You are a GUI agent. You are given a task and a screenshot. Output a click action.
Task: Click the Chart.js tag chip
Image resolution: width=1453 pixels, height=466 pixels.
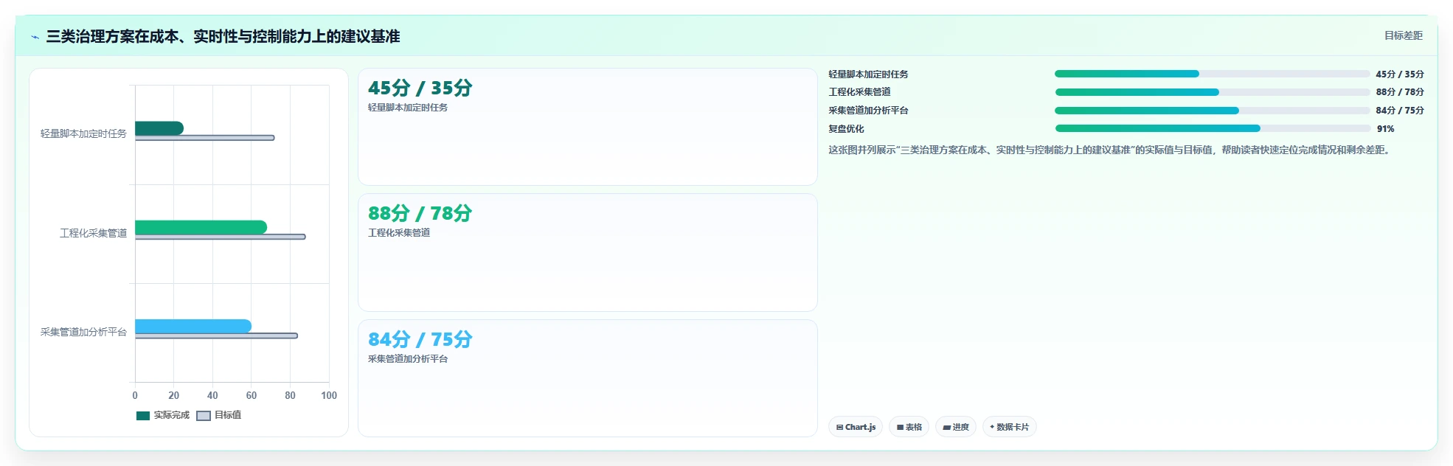tap(856, 427)
